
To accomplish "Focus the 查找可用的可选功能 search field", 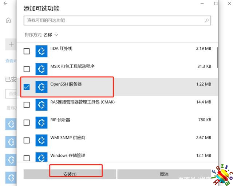I will tap(117, 20).
